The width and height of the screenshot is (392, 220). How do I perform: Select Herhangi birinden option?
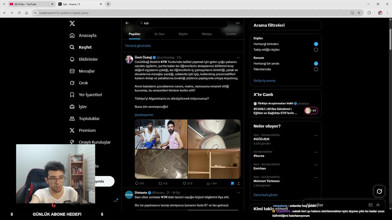click(316, 44)
